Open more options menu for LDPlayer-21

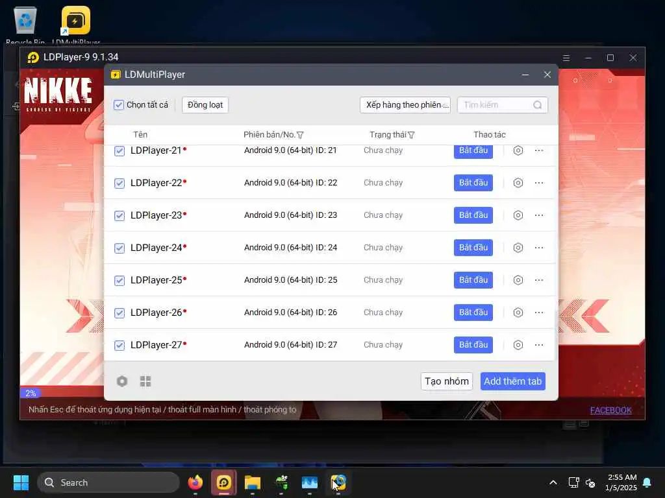pos(539,150)
